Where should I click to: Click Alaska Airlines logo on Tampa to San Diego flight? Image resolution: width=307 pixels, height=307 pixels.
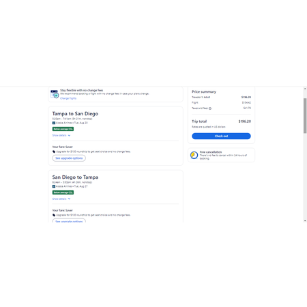54,123
